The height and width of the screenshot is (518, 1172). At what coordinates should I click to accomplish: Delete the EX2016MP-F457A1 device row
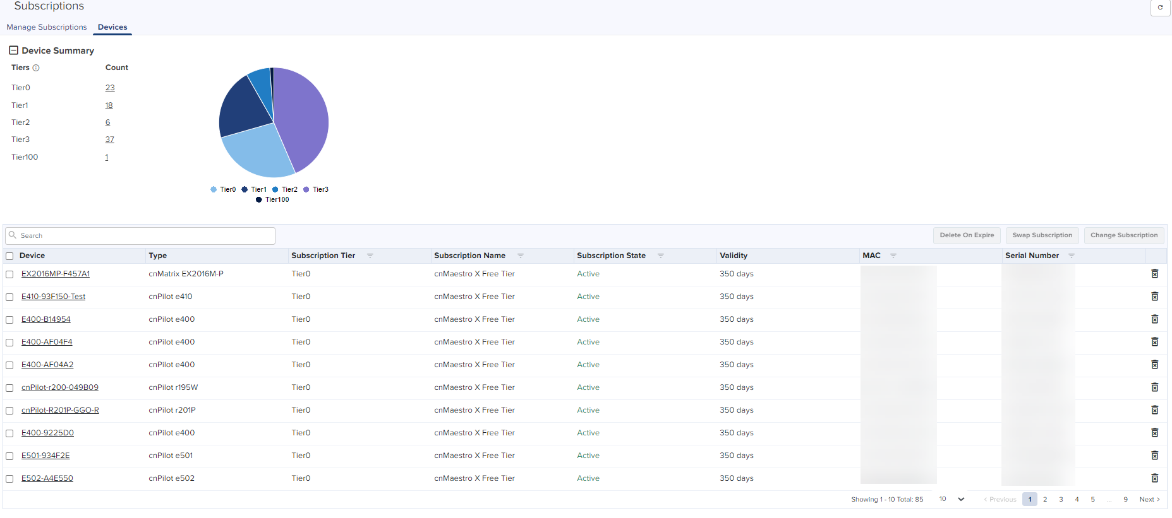click(1154, 274)
